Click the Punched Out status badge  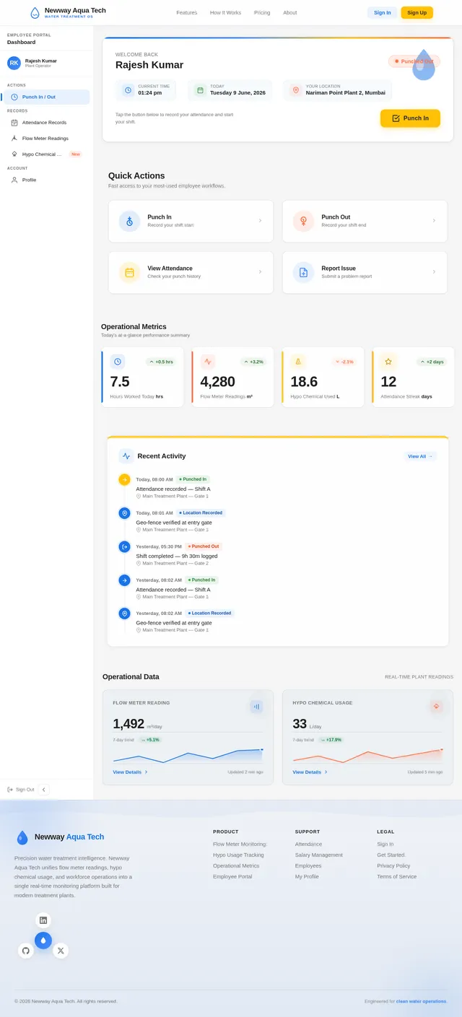coord(414,61)
